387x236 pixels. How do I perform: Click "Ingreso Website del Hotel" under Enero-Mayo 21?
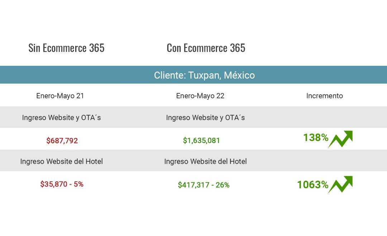tap(62, 161)
